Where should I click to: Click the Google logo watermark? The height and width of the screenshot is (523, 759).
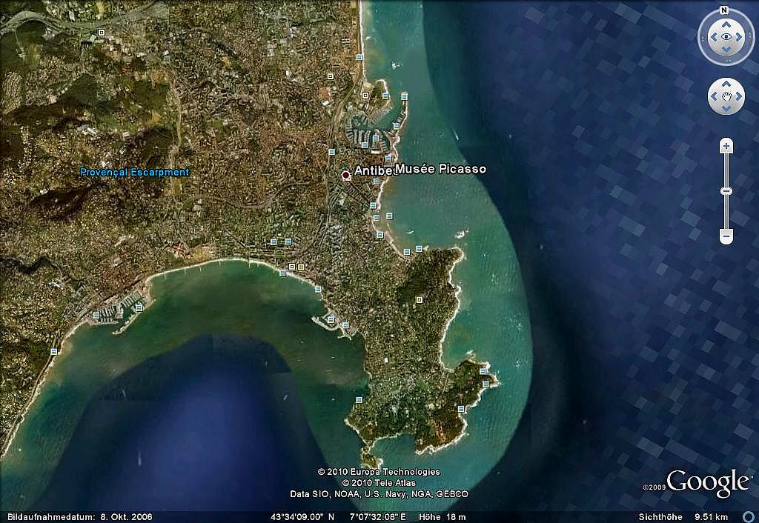coord(707,482)
